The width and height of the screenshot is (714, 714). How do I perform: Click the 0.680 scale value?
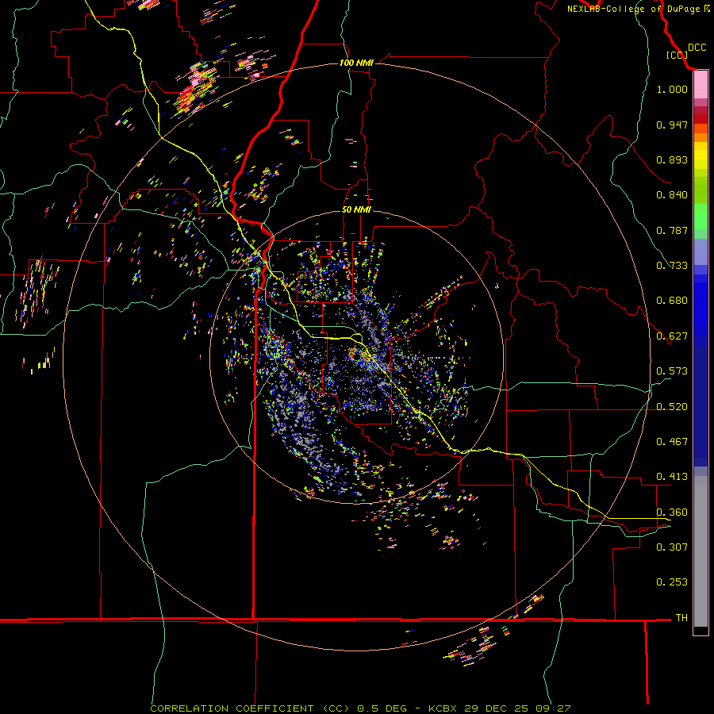click(672, 301)
